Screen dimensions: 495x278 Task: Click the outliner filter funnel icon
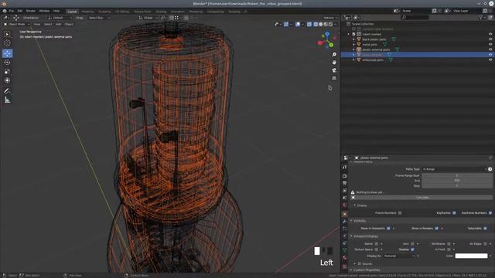coord(481,17)
